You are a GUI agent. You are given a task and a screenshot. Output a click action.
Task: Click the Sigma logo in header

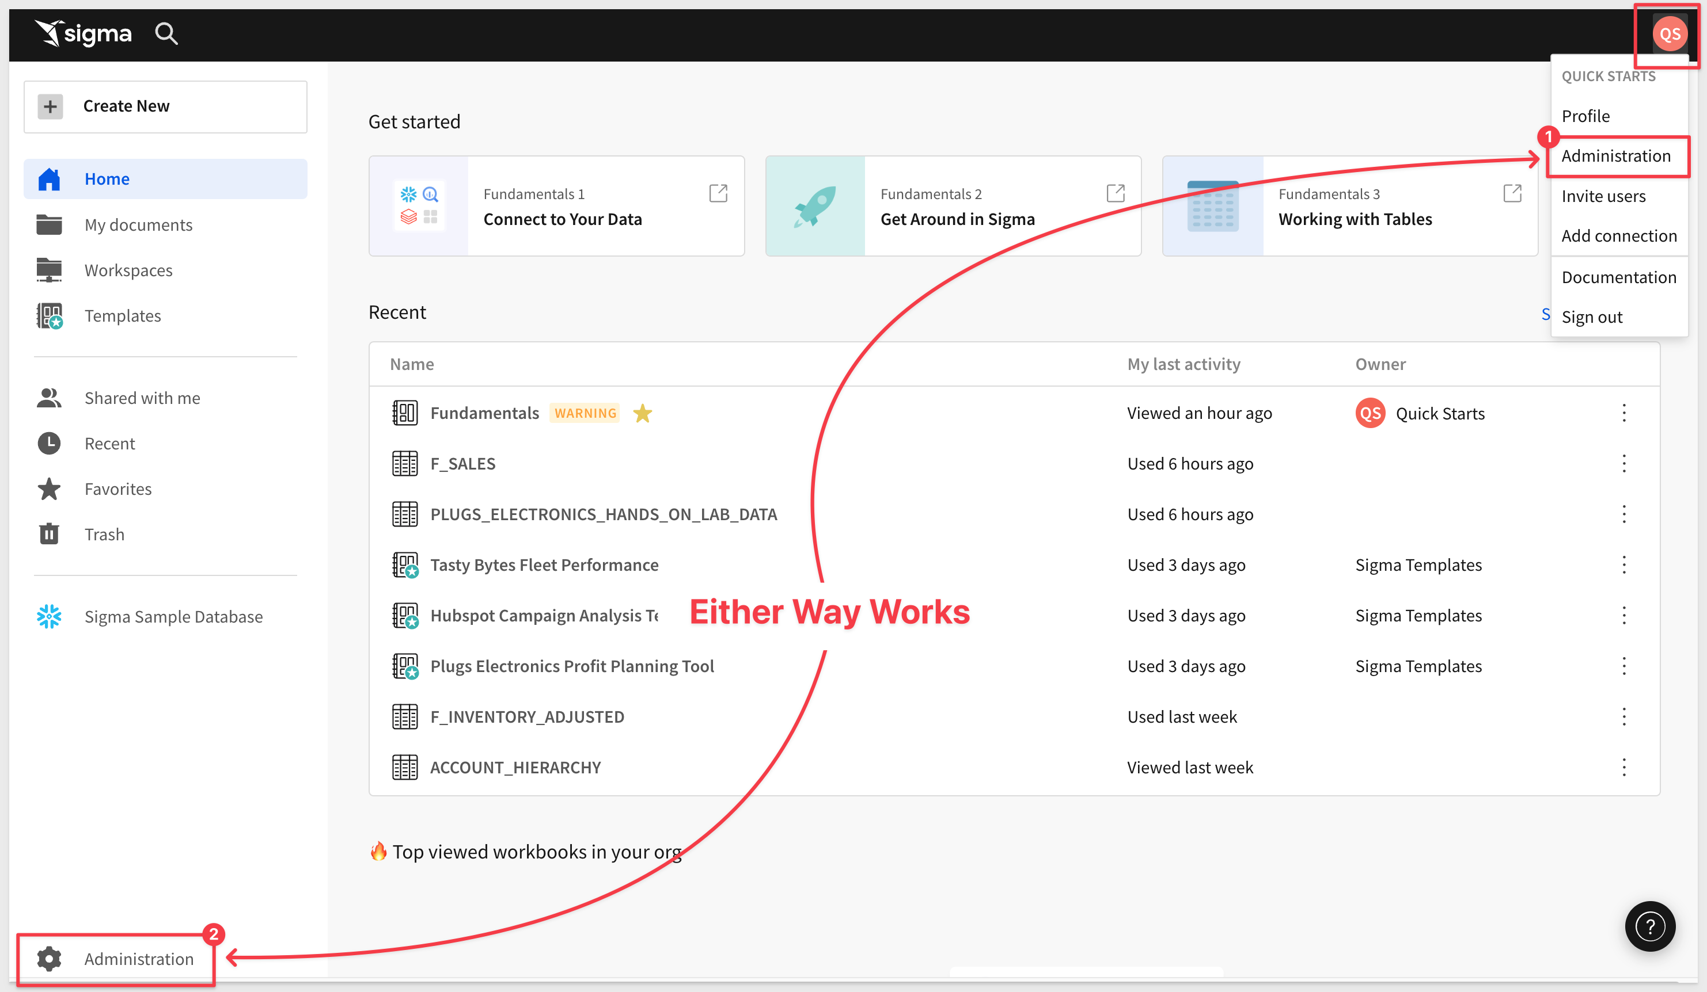point(82,33)
